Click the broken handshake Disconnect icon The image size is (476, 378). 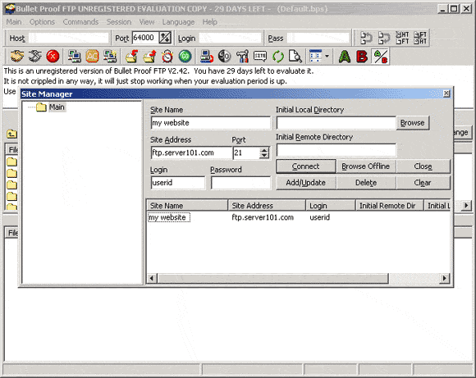(x=35, y=57)
